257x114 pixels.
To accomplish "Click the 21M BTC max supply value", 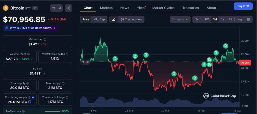I will tap(55, 88).
